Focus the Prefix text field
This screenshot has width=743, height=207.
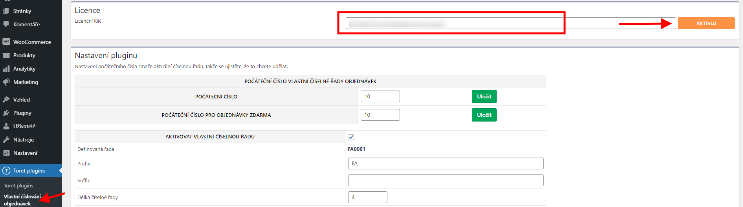[x=446, y=163]
